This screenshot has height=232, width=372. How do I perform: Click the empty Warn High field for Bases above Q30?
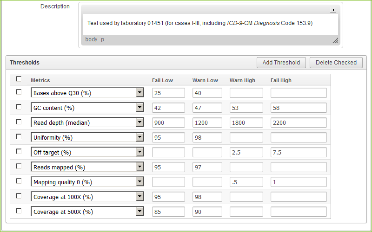click(x=246, y=93)
